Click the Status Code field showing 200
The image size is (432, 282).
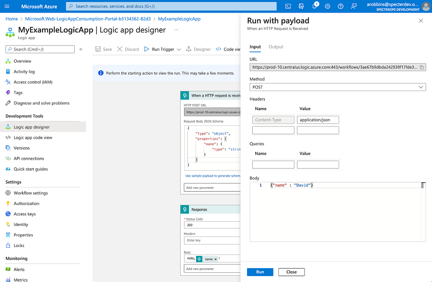[x=212, y=225]
